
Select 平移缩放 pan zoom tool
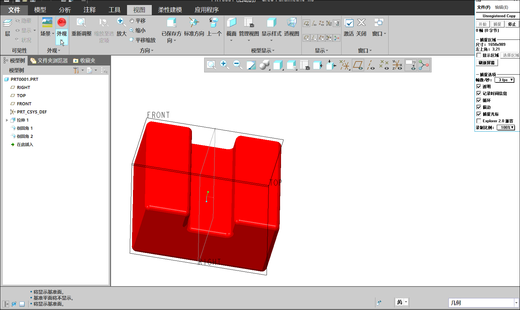(x=143, y=40)
